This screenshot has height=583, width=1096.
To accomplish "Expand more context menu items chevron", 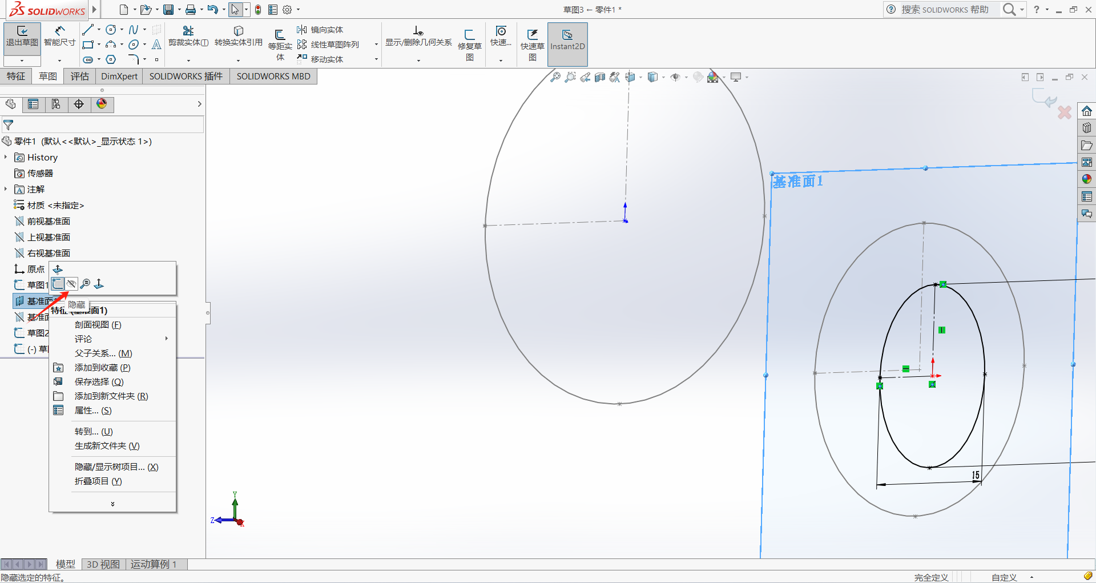I will coord(112,504).
